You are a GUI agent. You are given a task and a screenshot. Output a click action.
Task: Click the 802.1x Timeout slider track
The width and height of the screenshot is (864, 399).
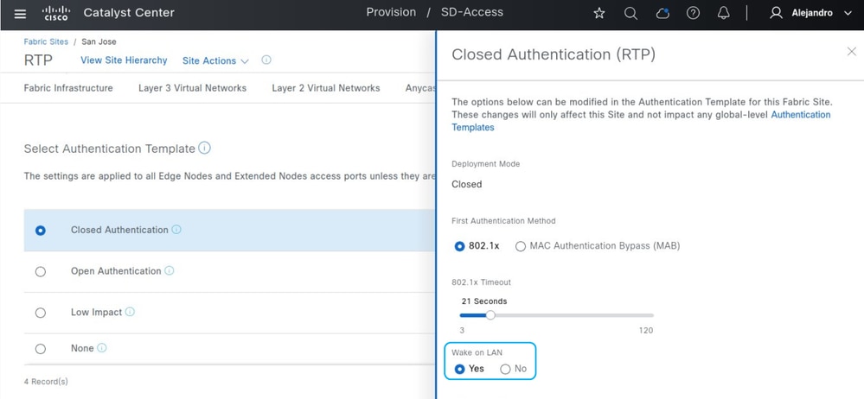click(556, 315)
